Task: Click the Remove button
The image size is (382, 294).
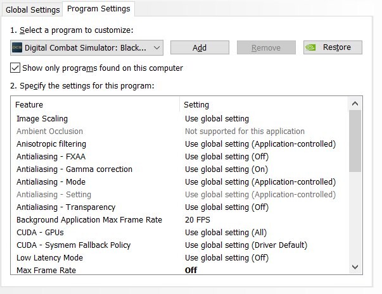Action: coord(266,47)
